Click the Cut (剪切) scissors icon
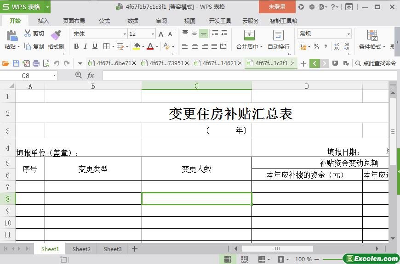 [x=28, y=34]
